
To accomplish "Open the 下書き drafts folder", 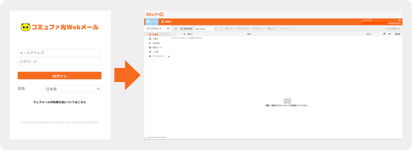I will pos(155,39).
